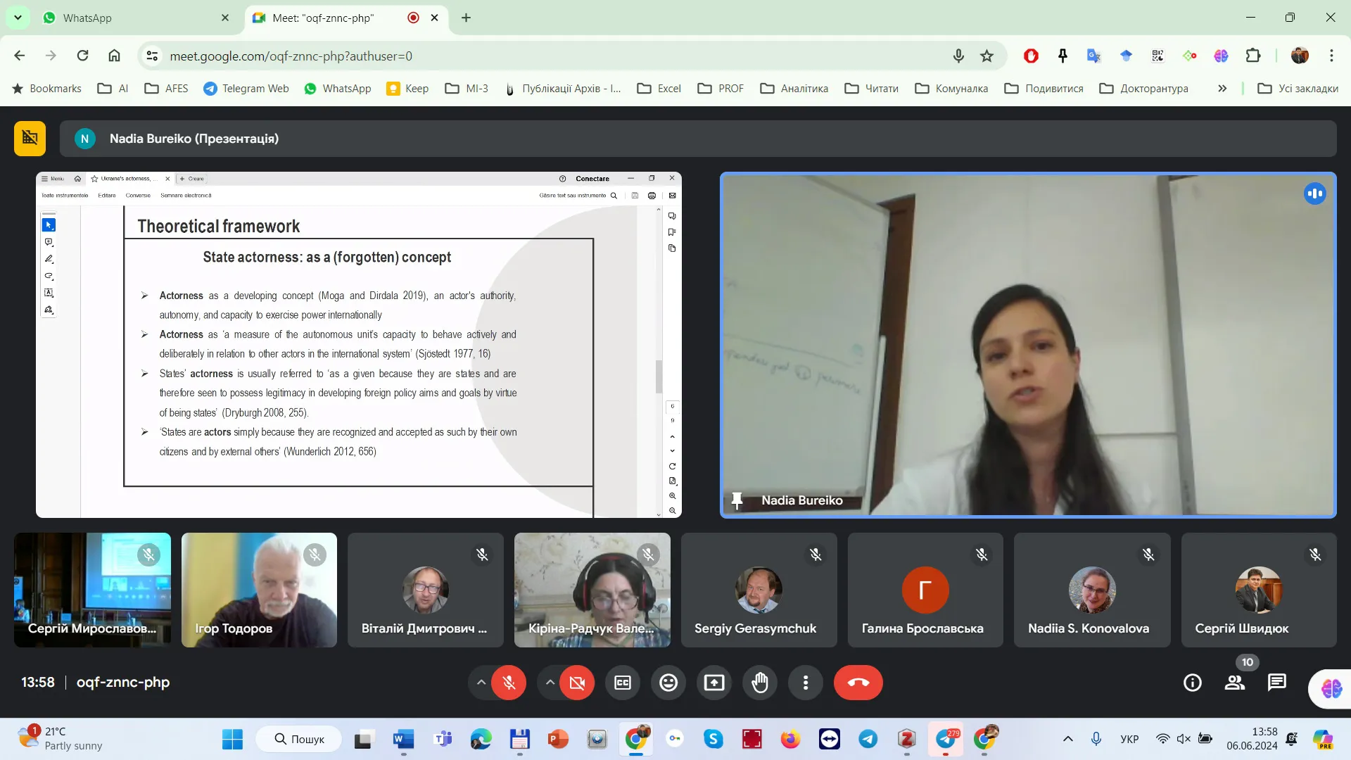Viewport: 1351px width, 760px height.
Task: Bookmark this page with star icon
Action: (987, 56)
